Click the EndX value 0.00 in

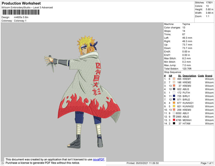point(186,52)
